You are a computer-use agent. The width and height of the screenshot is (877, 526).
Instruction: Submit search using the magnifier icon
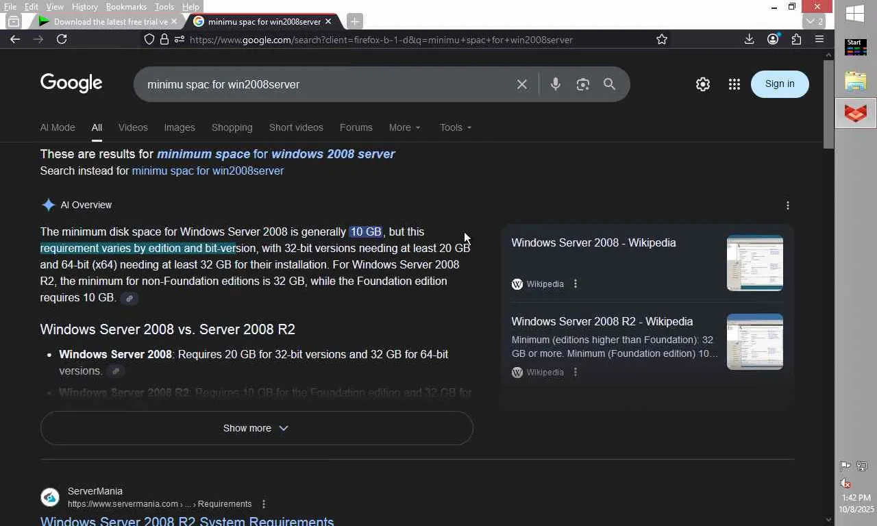coord(610,84)
